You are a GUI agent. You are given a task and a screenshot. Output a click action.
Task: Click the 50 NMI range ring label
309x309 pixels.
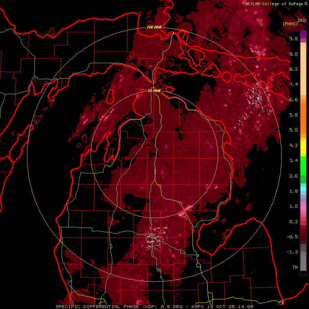[x=154, y=91]
